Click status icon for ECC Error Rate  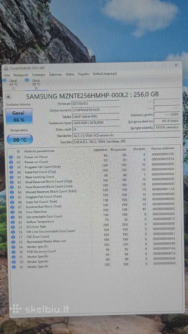pos(13,227)
